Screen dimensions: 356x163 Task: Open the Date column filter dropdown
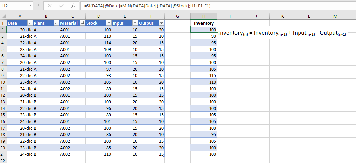coord(30,23)
